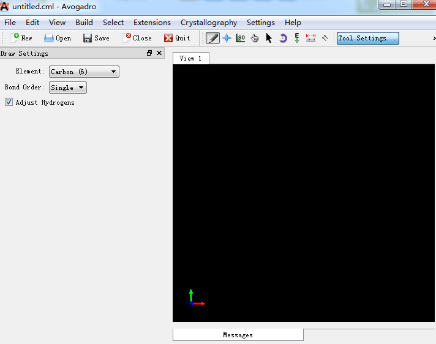Open the Element dropdown showing Carbon
The image size is (436, 344).
pos(84,72)
